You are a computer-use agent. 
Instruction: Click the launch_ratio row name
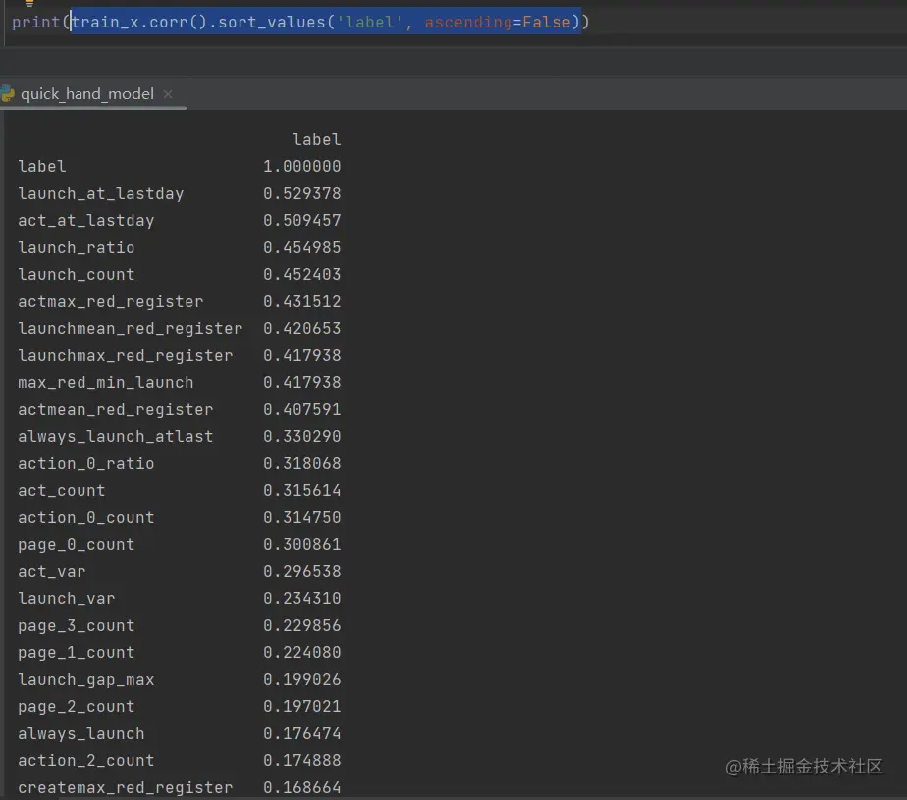tap(77, 247)
